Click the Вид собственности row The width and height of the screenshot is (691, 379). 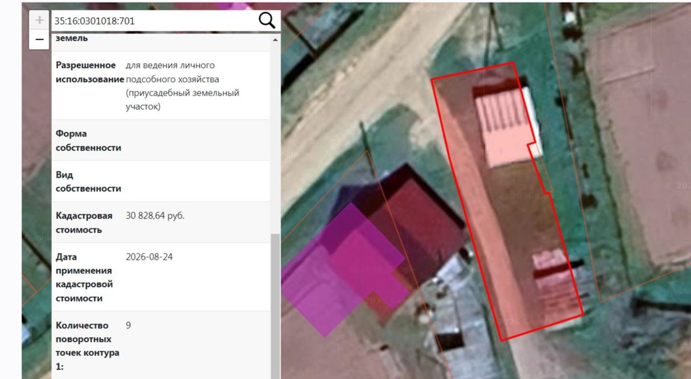pyautogui.click(x=161, y=181)
